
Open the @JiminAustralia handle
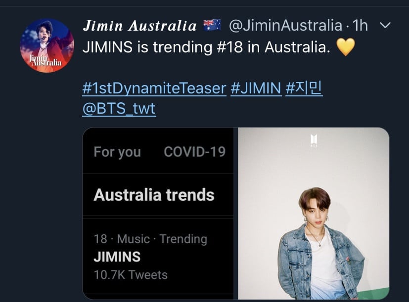285,25
